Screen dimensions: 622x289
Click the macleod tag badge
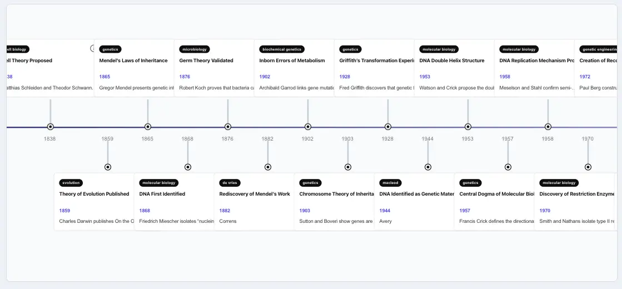pos(390,183)
